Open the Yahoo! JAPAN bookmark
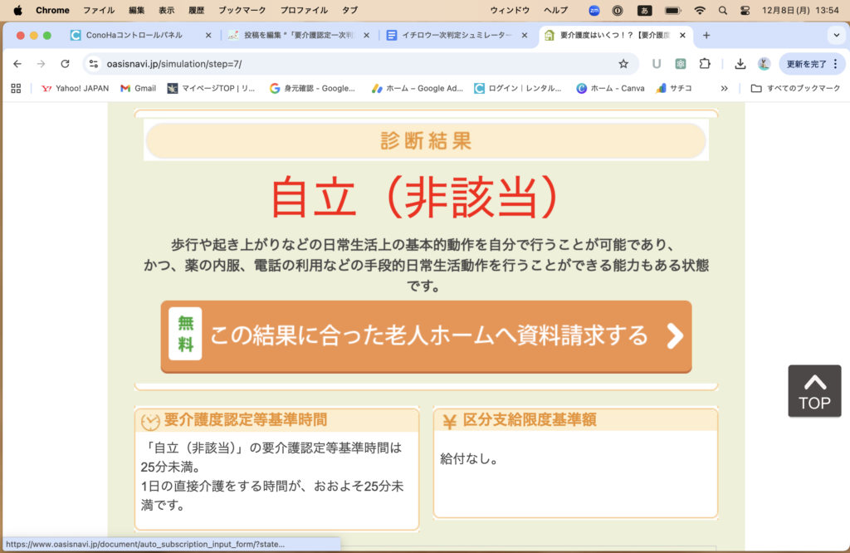Viewport: 850px width, 553px height. (75, 88)
